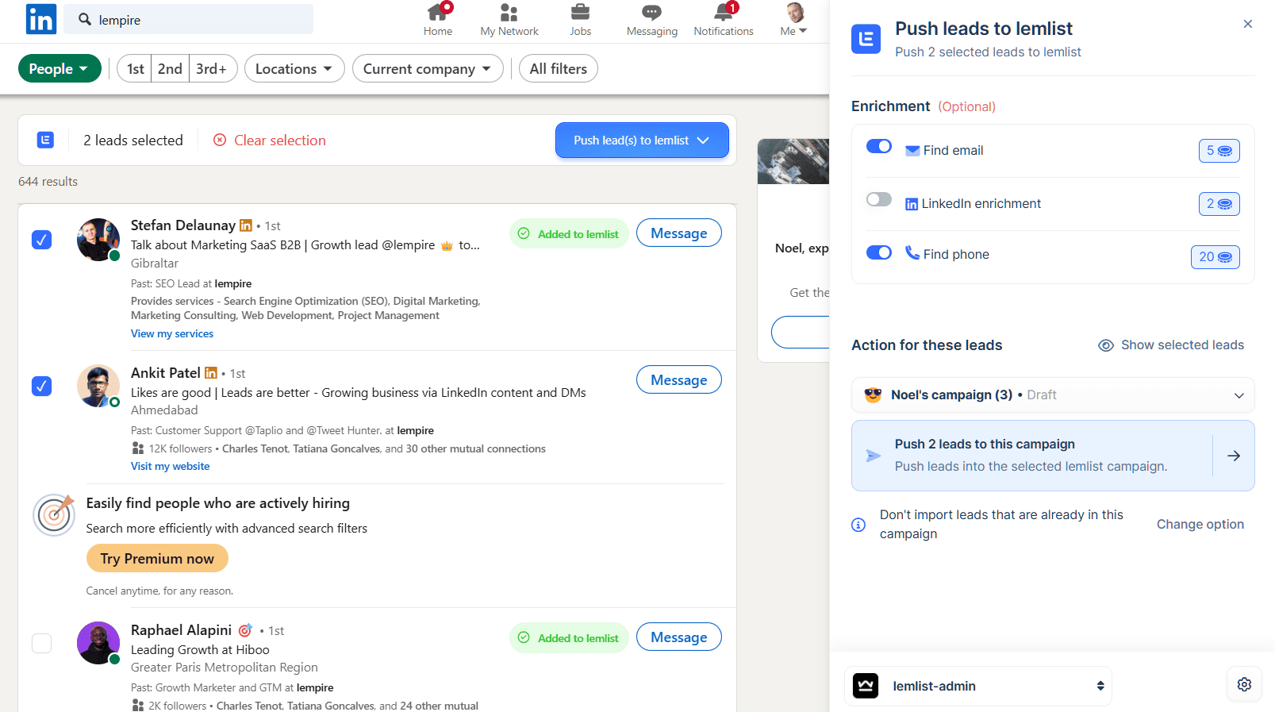Disable the Find email toggle

pyautogui.click(x=879, y=146)
